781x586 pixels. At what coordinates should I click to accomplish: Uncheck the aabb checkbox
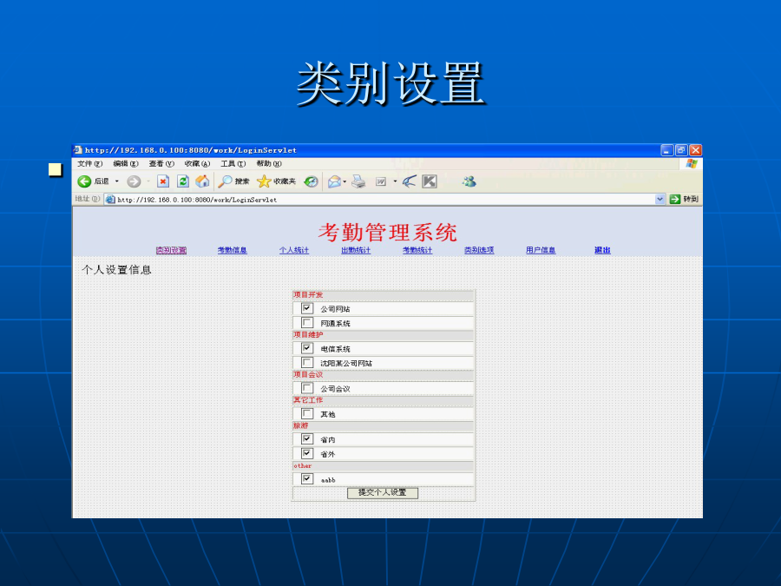point(307,479)
